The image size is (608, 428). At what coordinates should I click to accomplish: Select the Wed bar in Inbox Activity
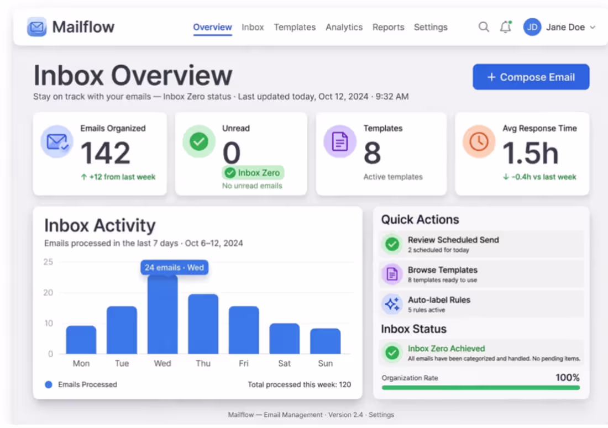click(x=163, y=314)
